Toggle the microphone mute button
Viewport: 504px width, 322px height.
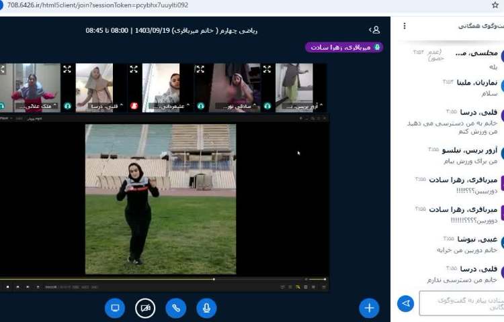(206, 308)
